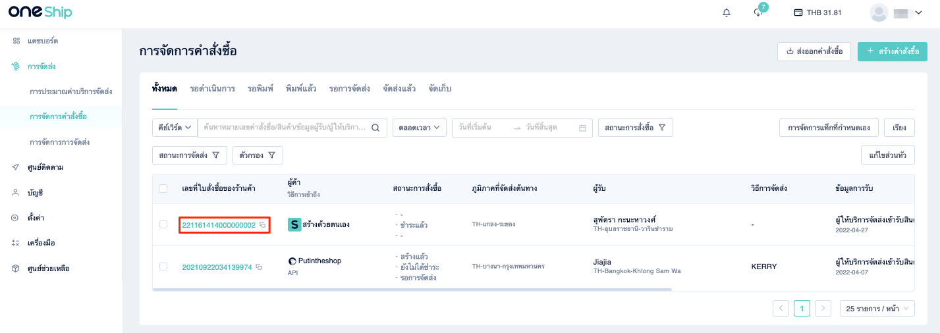Image resolution: width=940 pixels, height=333 pixels.
Task: Open the ตลอดเวลา time range dropdown
Action: click(x=420, y=128)
